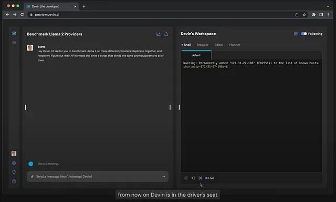
Task: Close the Devin browser tab
Action: pos(75,6)
